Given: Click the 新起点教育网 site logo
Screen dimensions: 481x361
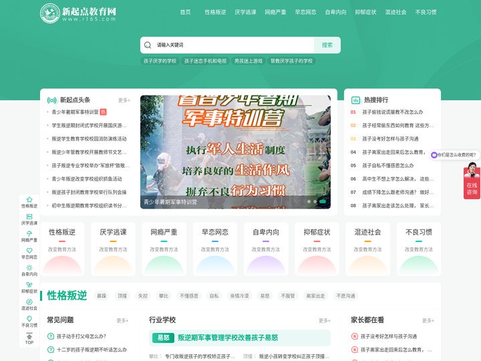Looking at the screenshot, I should [78, 13].
